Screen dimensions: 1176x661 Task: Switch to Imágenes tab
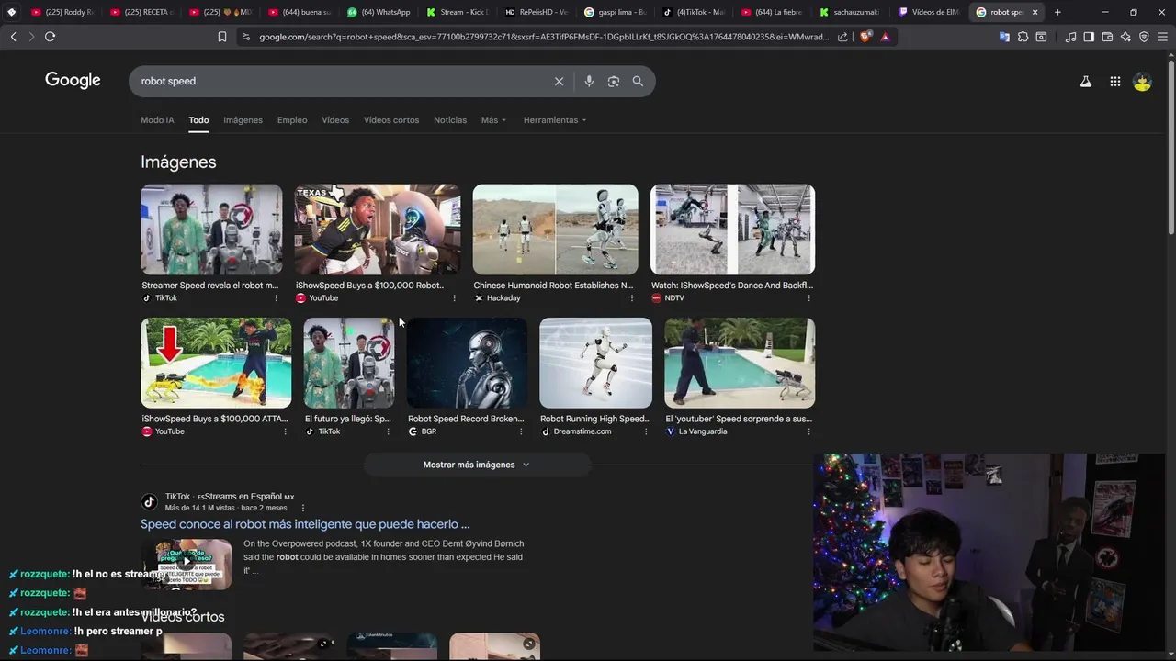[x=243, y=120]
